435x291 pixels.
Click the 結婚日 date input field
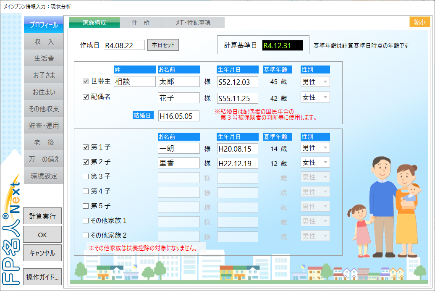point(178,116)
